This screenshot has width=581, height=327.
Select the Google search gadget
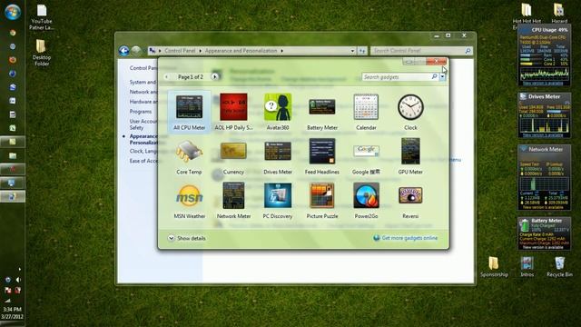(366, 156)
